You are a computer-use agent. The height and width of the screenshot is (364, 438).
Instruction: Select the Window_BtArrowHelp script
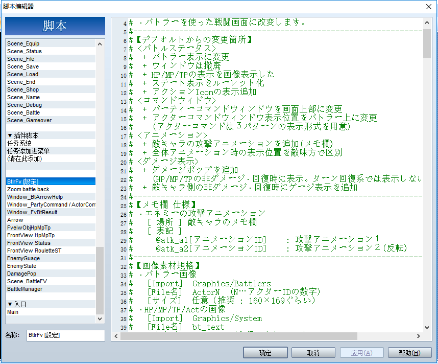(51, 197)
